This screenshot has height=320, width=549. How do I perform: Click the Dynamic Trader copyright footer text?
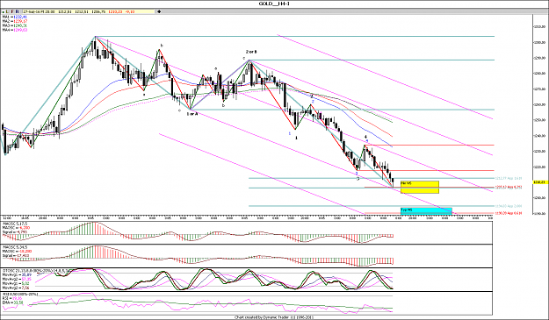(274, 317)
